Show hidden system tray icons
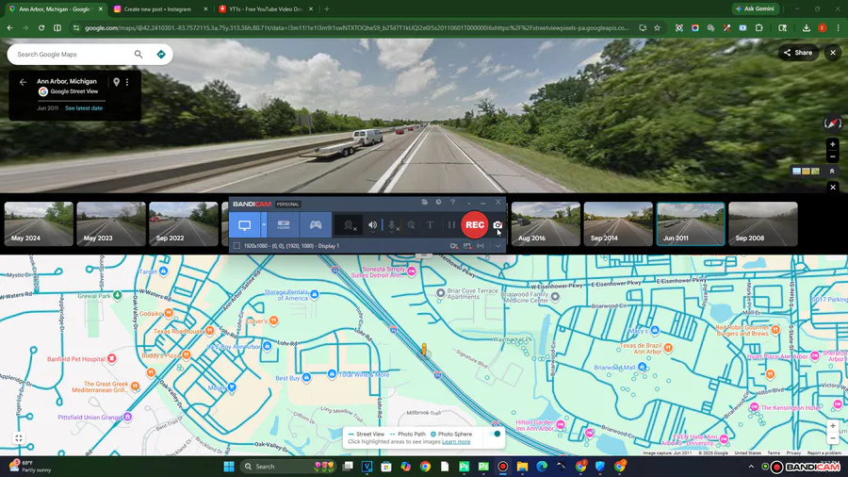Image resolution: width=848 pixels, height=477 pixels. pos(751,467)
